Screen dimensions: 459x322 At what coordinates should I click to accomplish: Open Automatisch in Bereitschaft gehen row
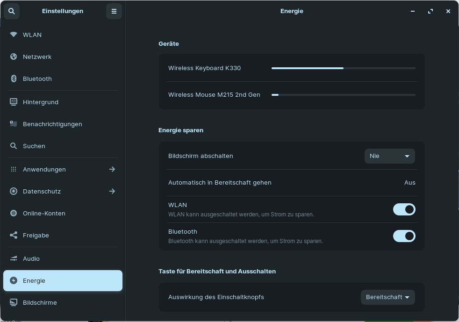coord(292,183)
